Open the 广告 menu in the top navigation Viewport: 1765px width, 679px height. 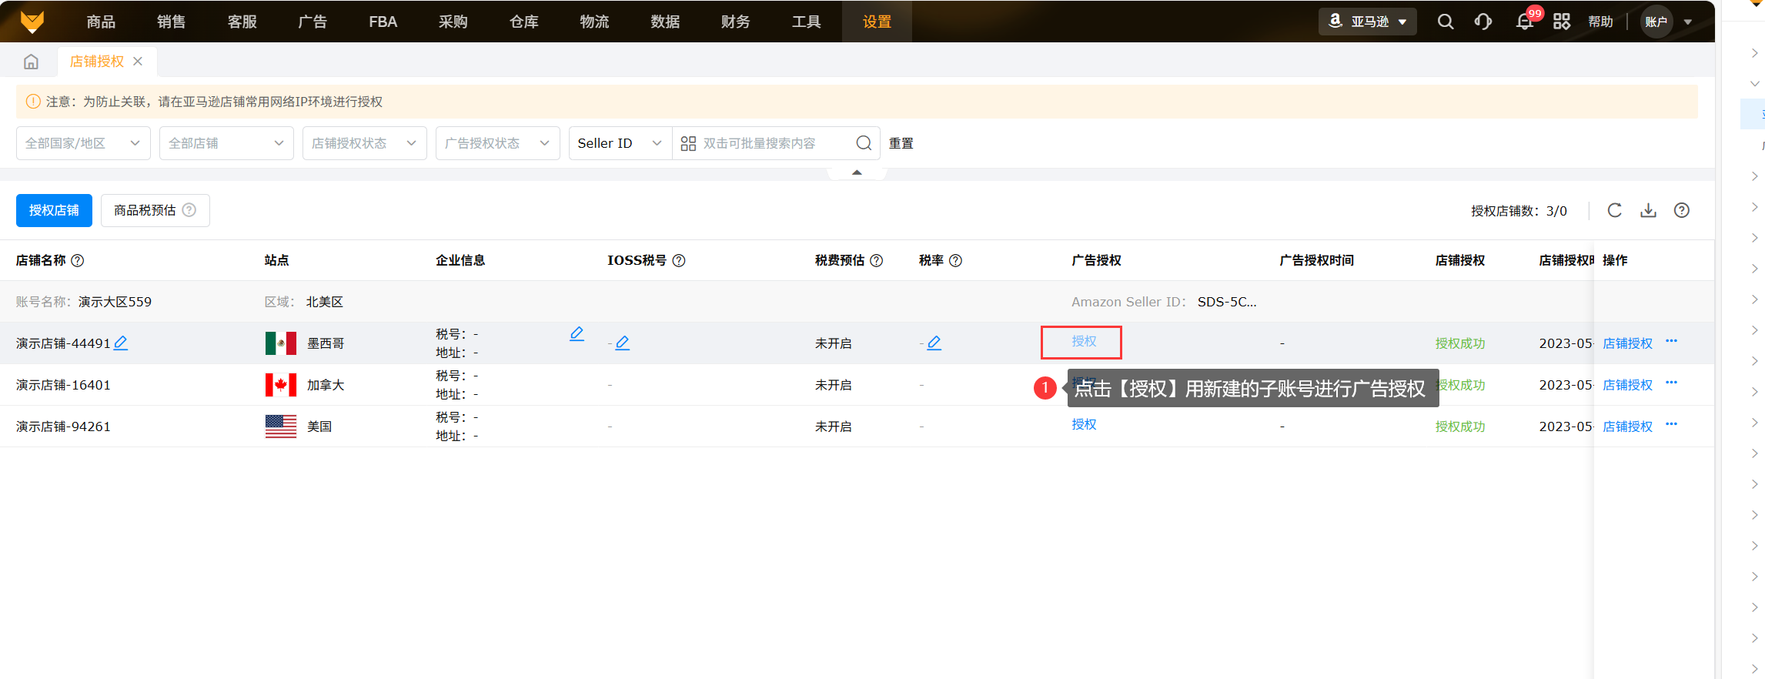pos(313,22)
